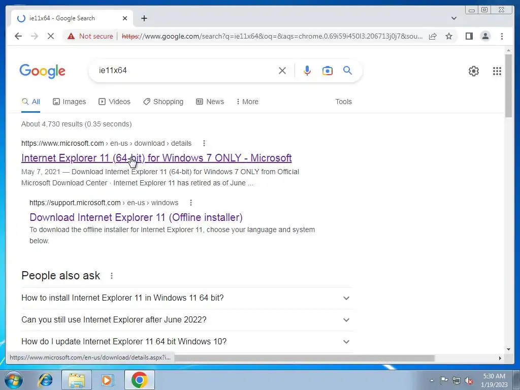Viewport: 520px width, 390px height.
Task: Open Windows Explorer from the taskbar
Action: tap(77, 380)
